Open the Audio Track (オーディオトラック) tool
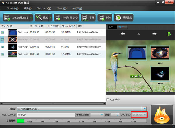 66,17
